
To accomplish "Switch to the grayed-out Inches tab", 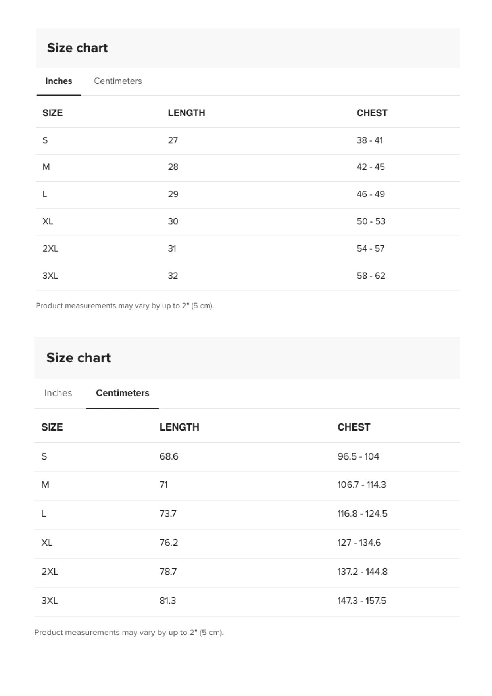I will pos(58,393).
